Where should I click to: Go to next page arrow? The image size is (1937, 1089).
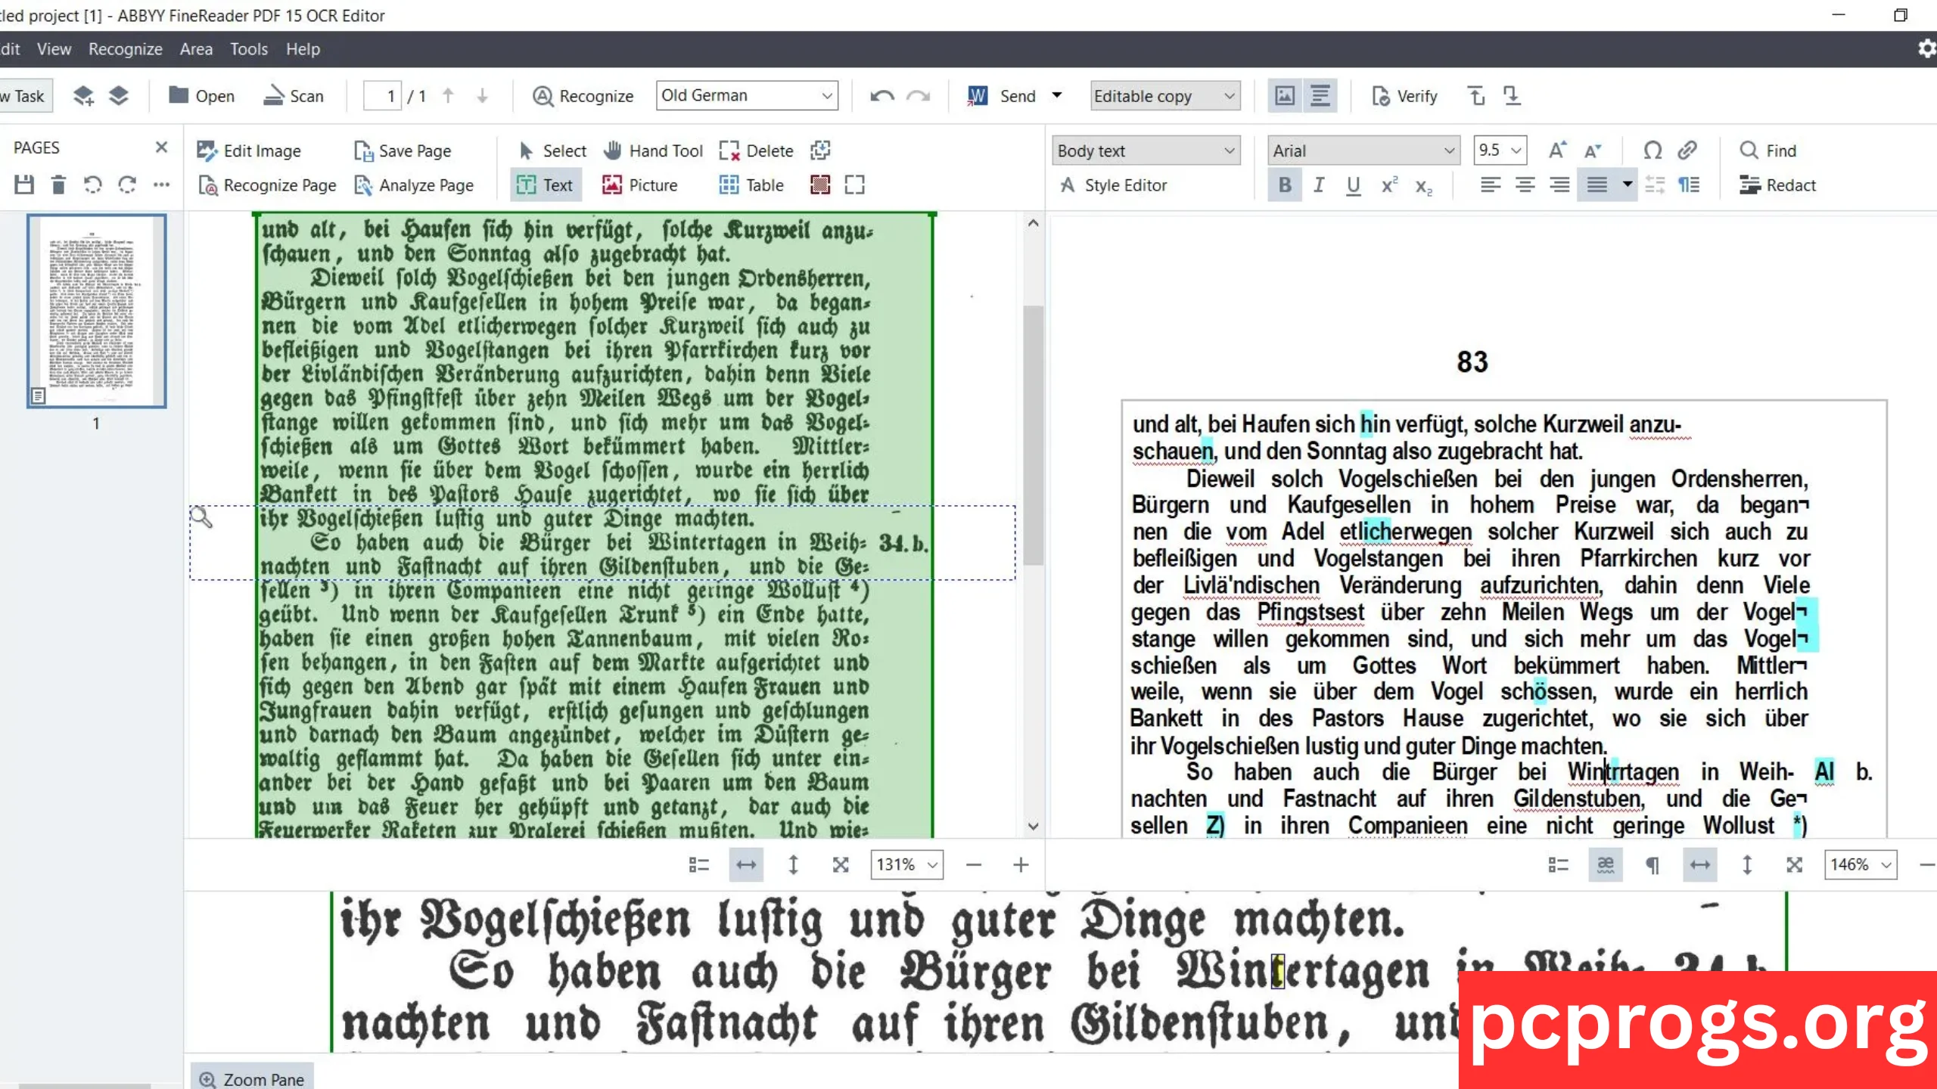point(482,96)
